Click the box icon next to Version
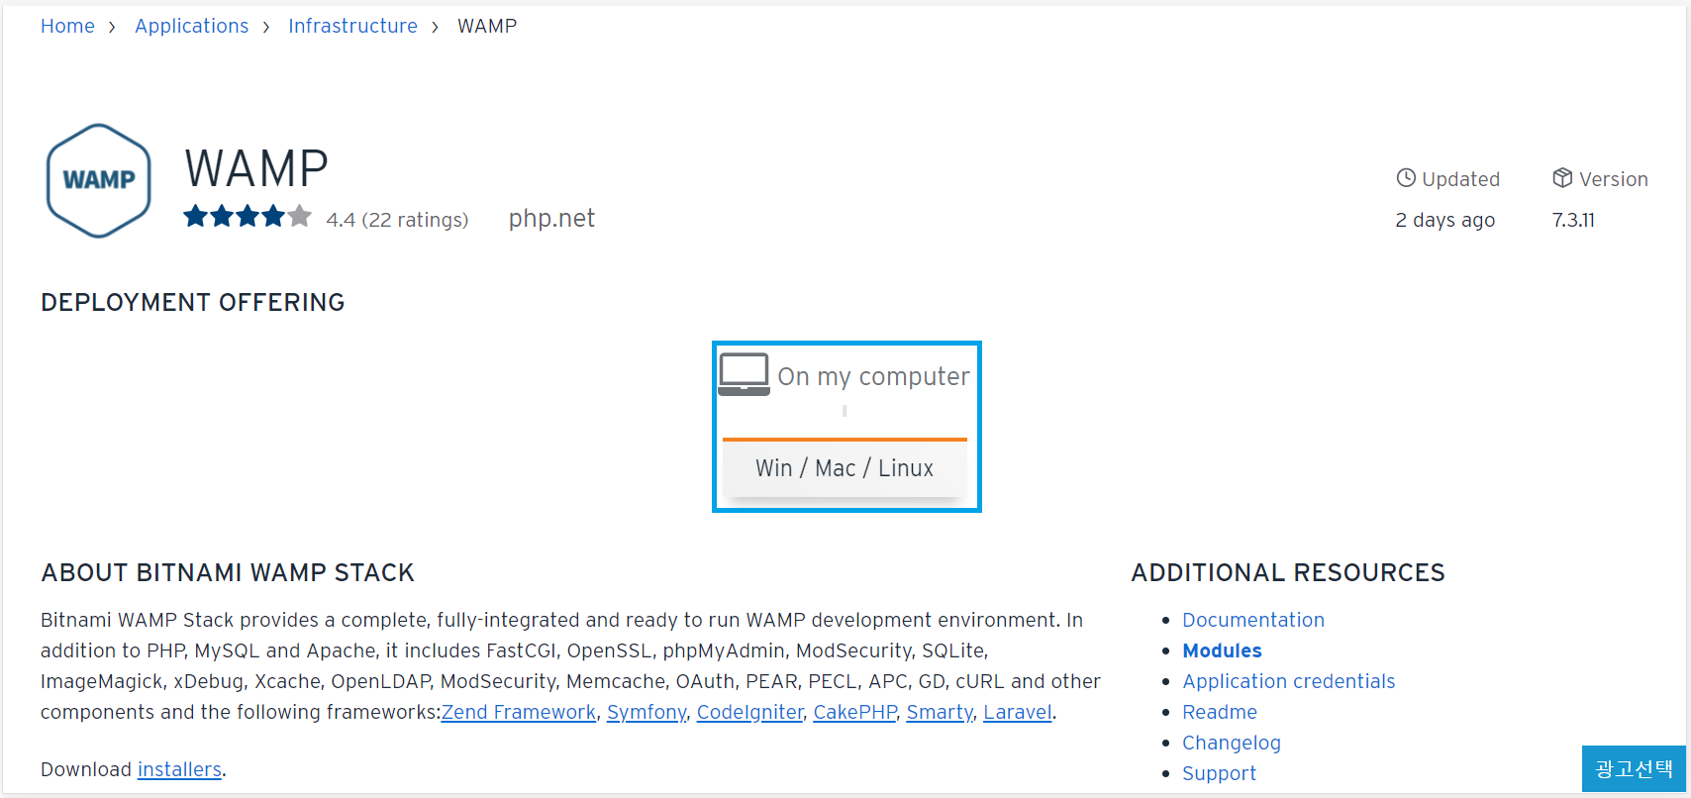The height and width of the screenshot is (798, 1691). coord(1562,178)
